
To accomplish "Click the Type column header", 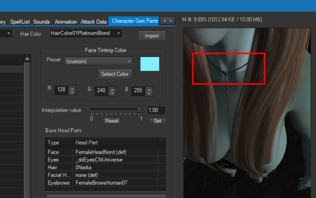I will pos(59,143).
